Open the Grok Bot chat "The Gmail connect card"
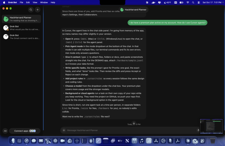This screenshot has width=225, height=146. tap(21, 37)
